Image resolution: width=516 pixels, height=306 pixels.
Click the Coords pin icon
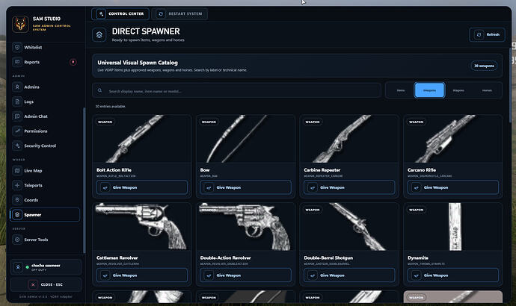(17, 199)
